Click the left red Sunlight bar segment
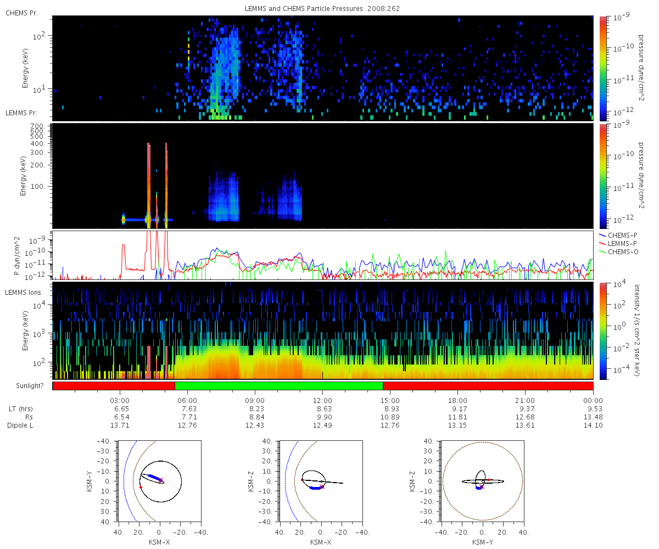This screenshot has height=549, width=659. point(114,385)
